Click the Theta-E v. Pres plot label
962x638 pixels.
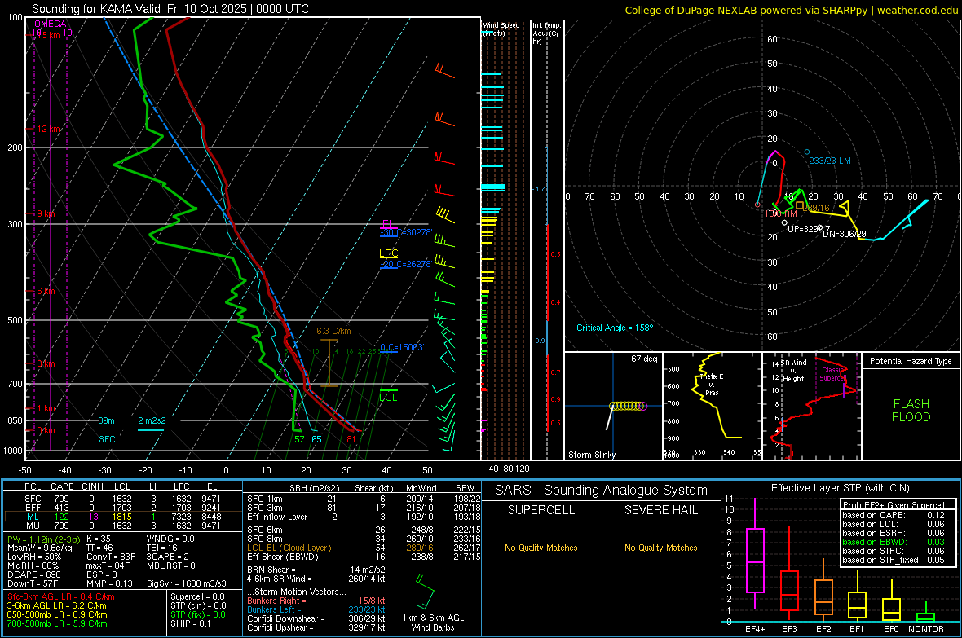pos(712,384)
